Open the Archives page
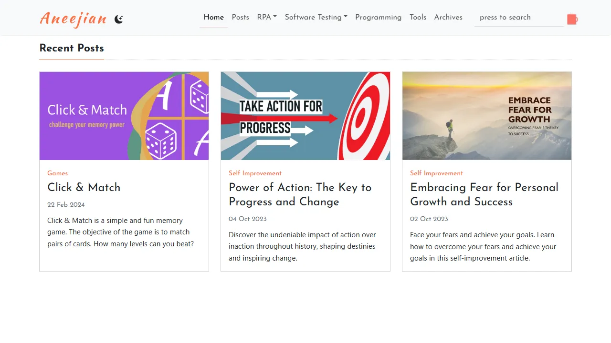Image resolution: width=611 pixels, height=343 pixels. coord(448,17)
